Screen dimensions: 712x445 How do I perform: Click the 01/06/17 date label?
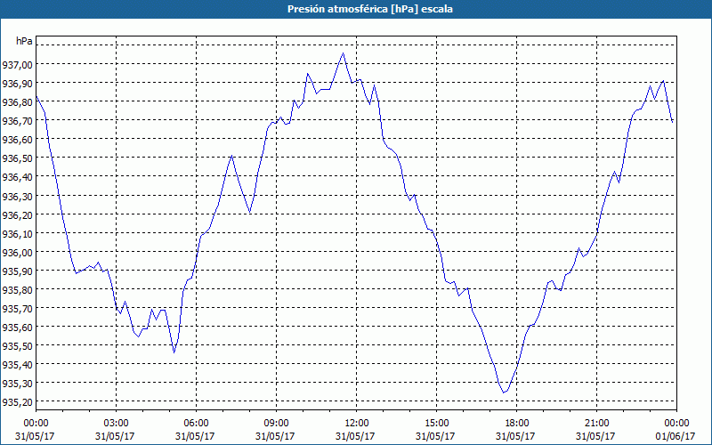(676, 436)
